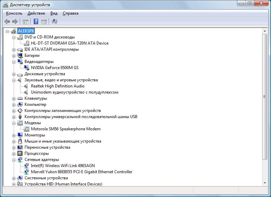Expand the Процессоры category
The width and height of the screenshot is (271, 197).
[x=14, y=153]
